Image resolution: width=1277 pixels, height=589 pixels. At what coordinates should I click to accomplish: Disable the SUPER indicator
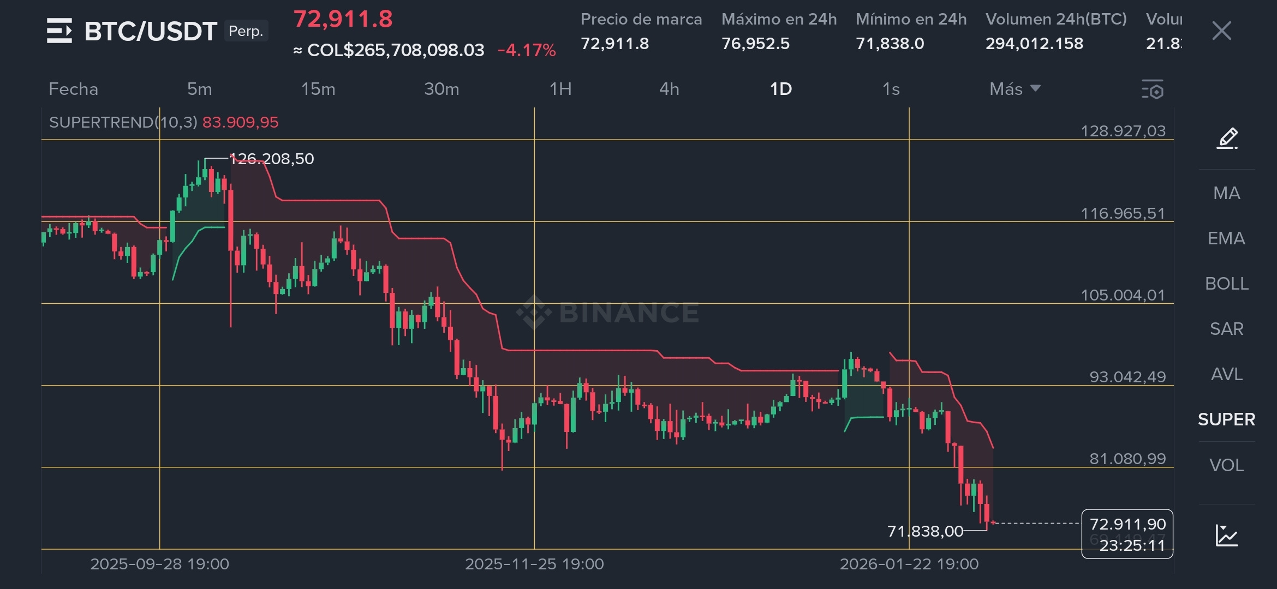pos(1227,419)
